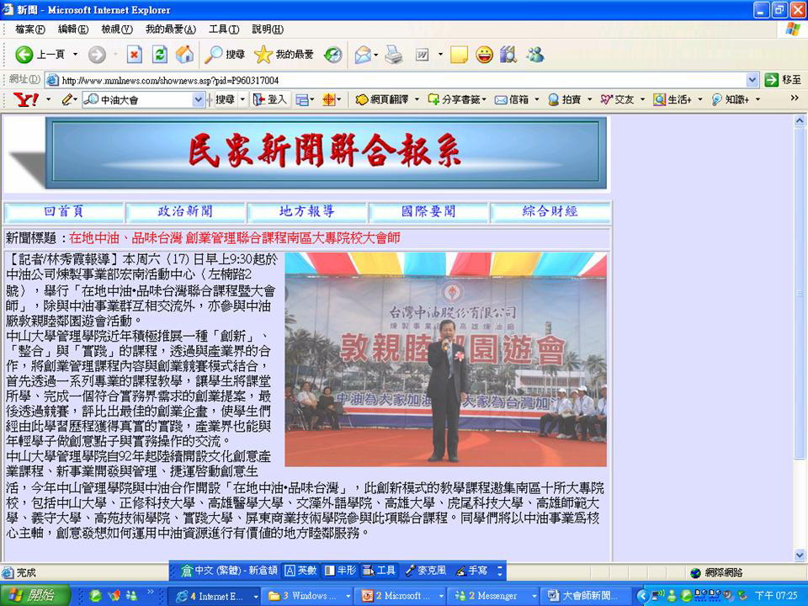Viewport: 808px width, 606px height.
Task: Open the 2 Messenger taskbar group
Action: [x=494, y=596]
